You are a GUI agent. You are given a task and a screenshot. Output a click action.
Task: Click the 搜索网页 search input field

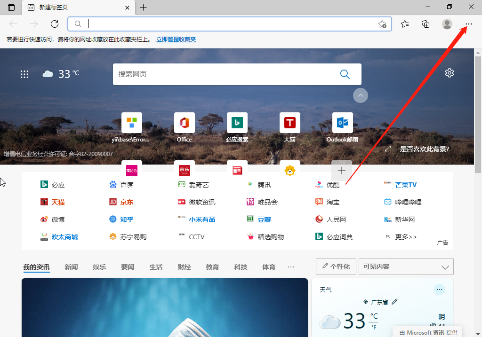click(x=226, y=74)
